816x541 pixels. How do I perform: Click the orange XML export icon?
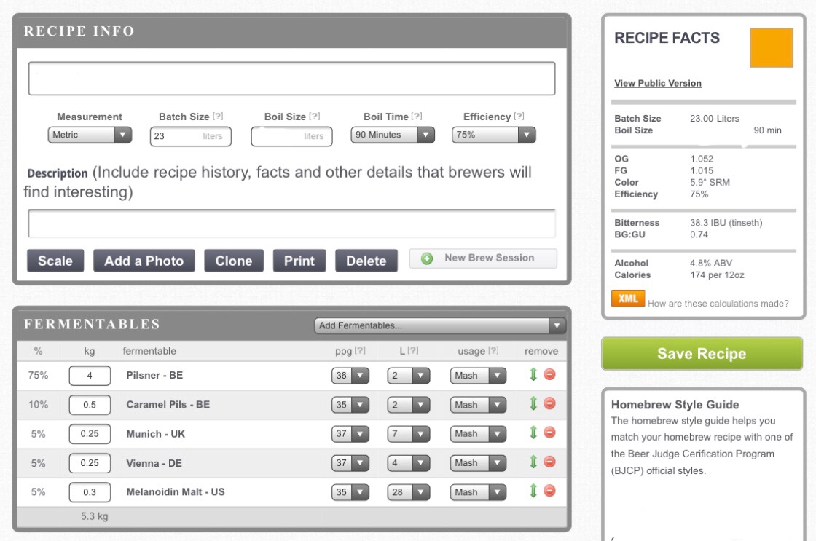(627, 299)
